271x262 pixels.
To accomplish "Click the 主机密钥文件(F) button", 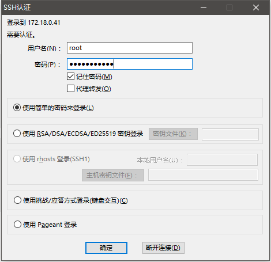I will 113,175.
